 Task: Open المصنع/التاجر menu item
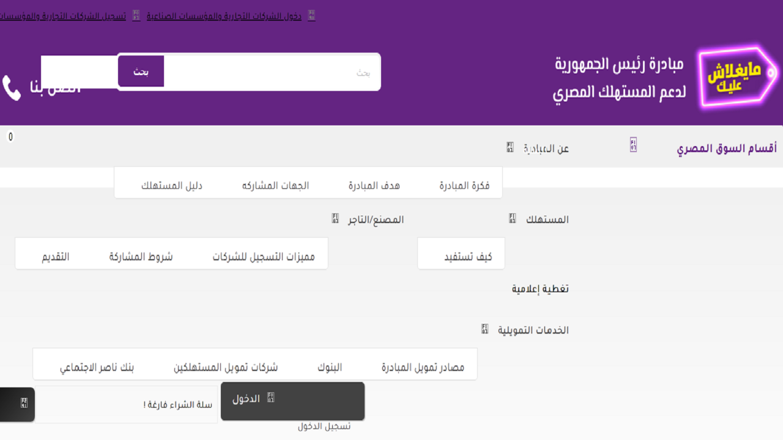click(x=376, y=219)
